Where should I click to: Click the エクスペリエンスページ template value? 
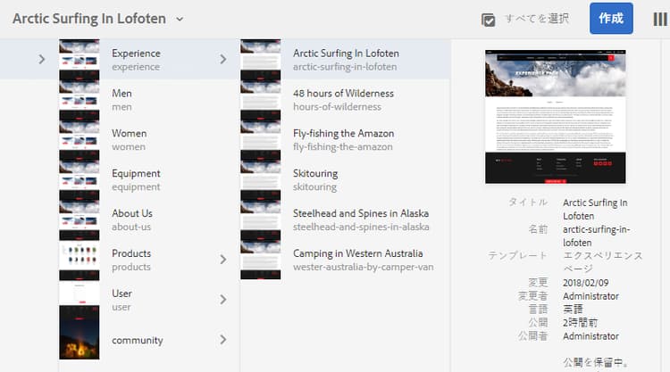(x=603, y=262)
